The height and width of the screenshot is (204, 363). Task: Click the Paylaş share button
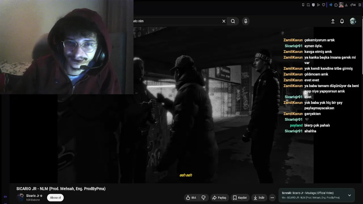tap(220, 198)
